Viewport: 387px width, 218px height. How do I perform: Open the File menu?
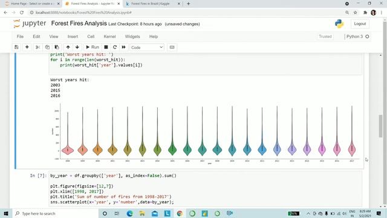[x=20, y=36]
